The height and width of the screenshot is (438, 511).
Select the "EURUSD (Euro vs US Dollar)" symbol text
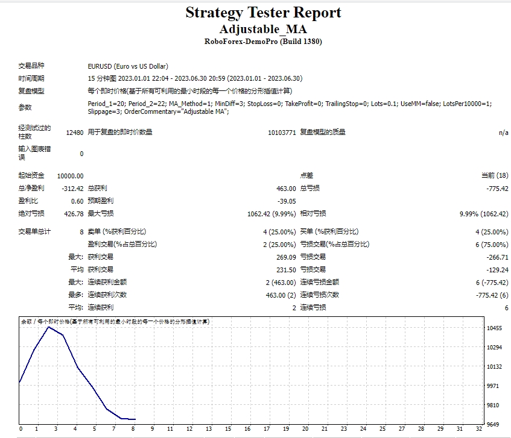click(x=128, y=66)
